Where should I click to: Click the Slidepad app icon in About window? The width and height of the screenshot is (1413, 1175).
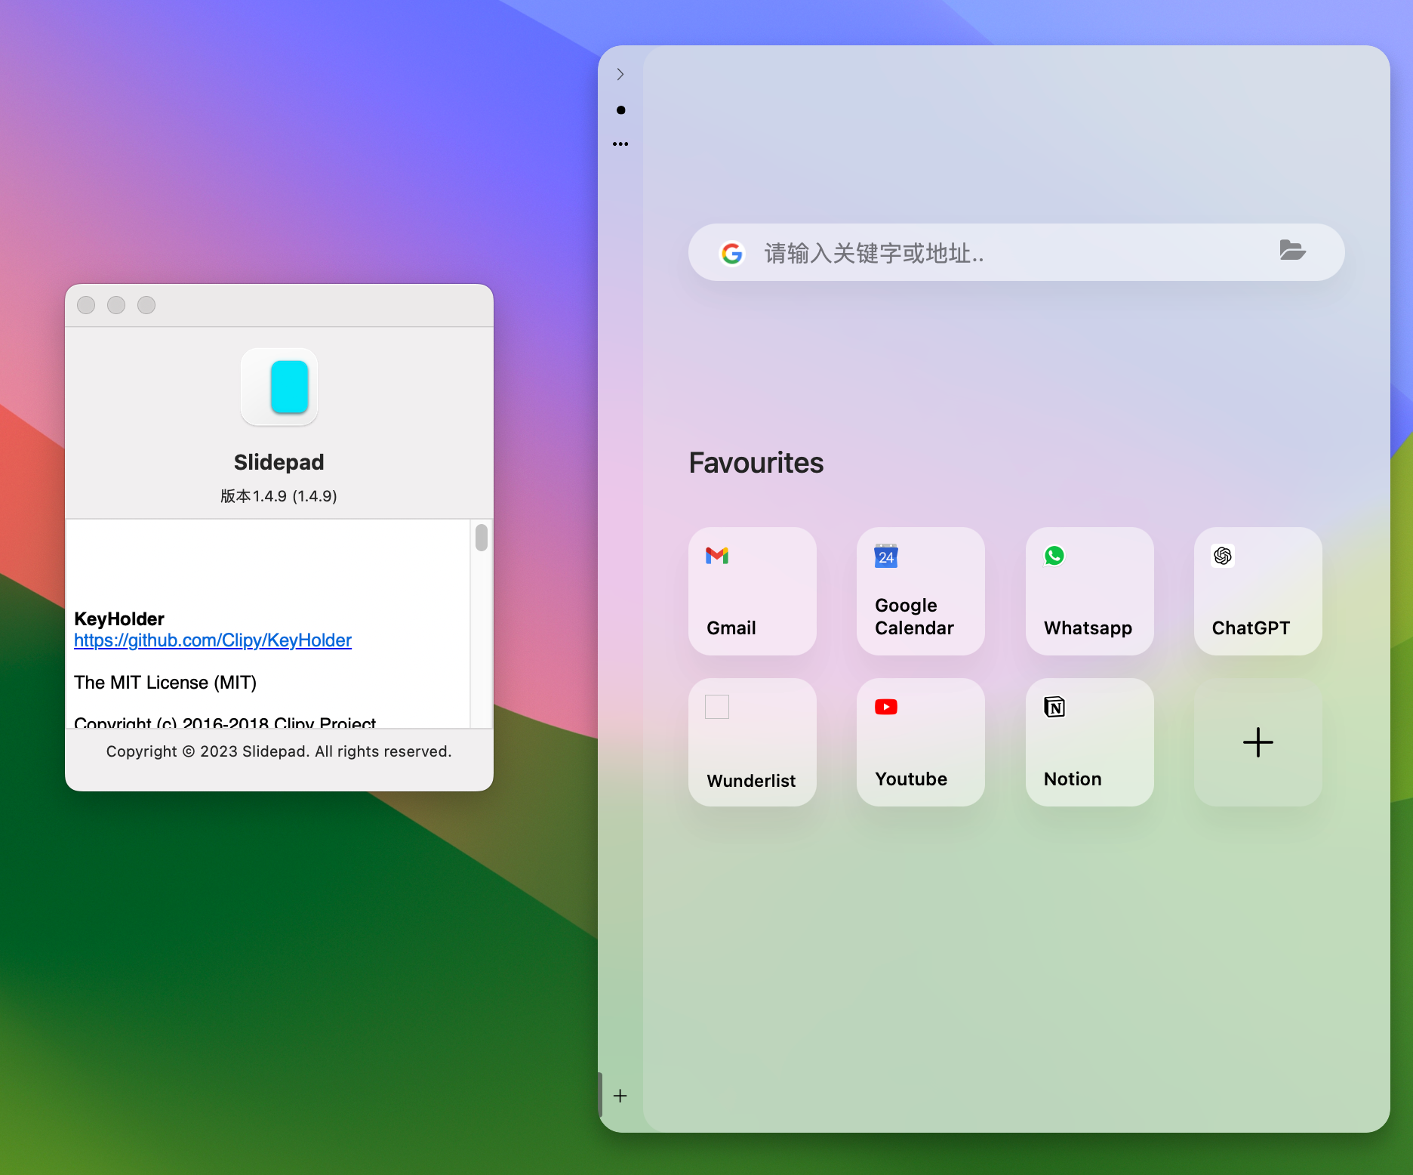tap(279, 387)
